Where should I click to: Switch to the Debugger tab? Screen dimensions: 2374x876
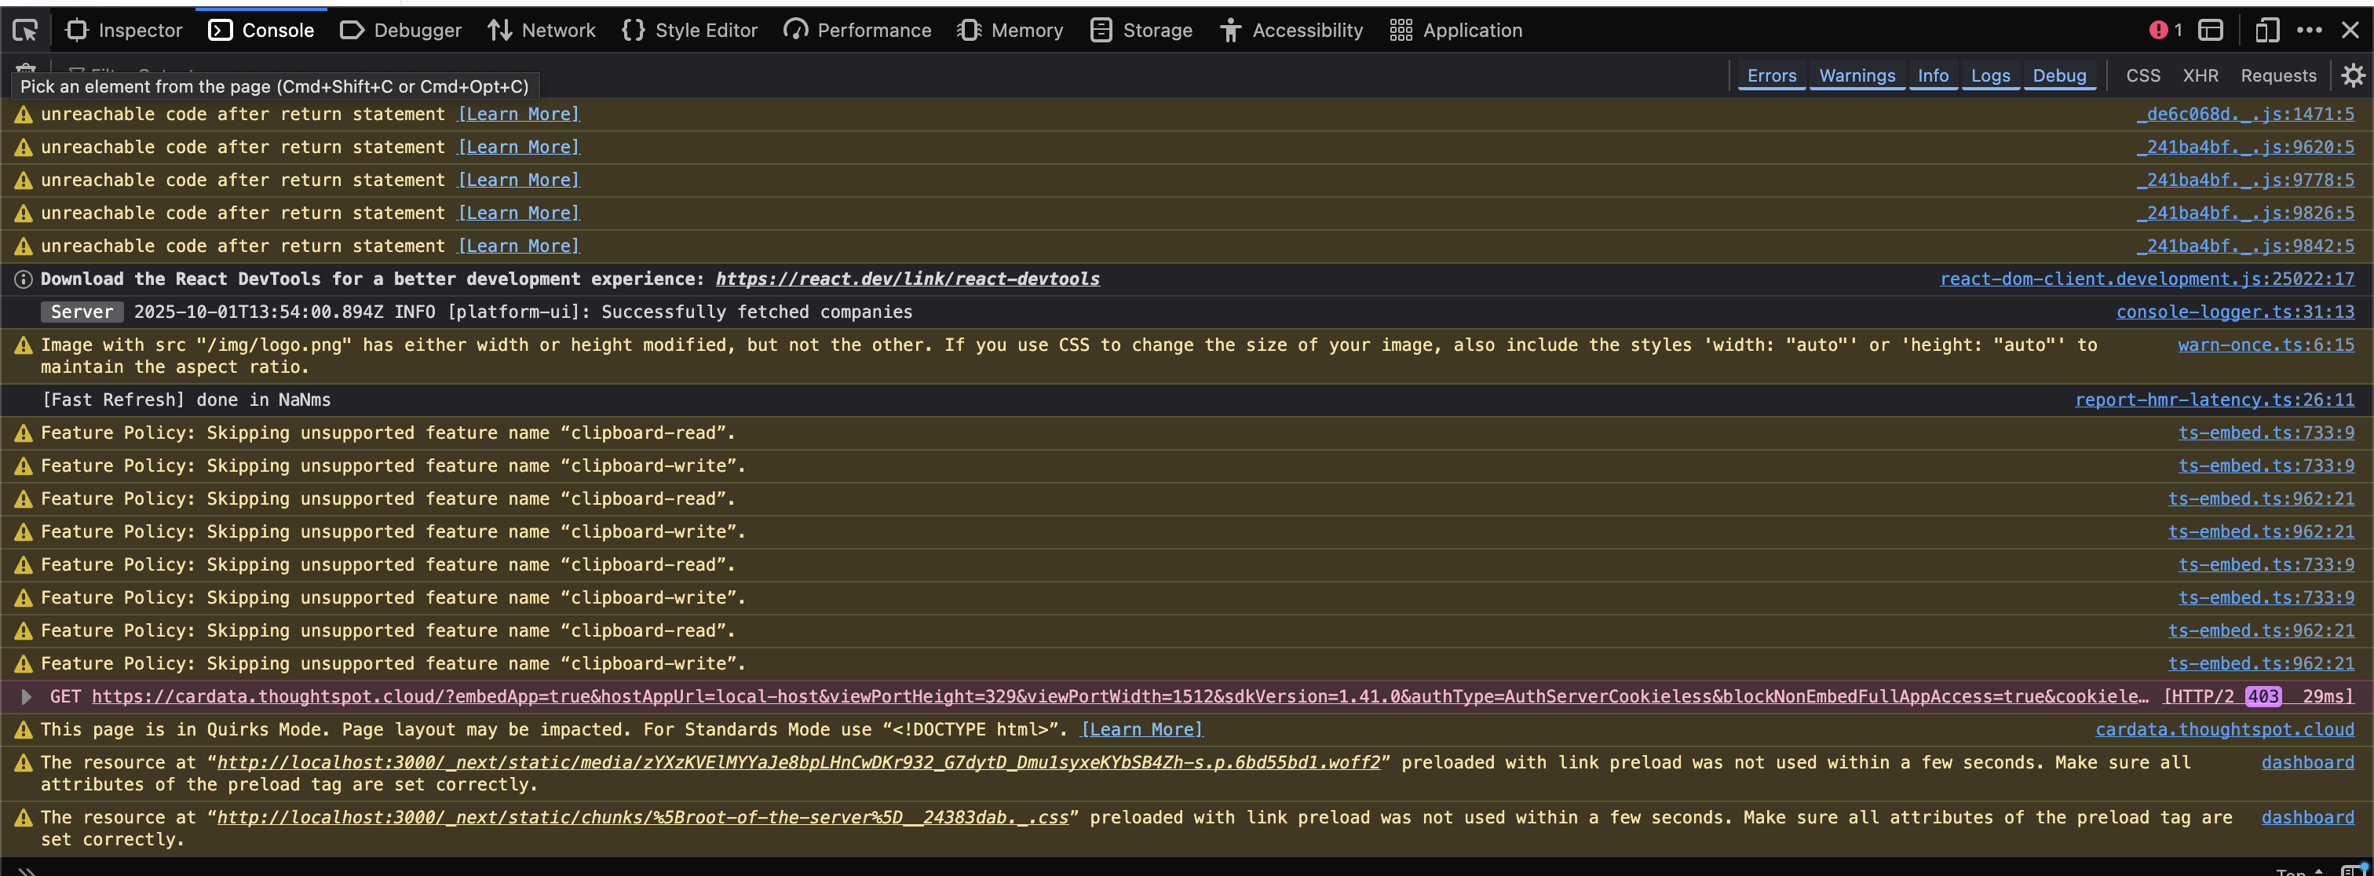[x=401, y=31]
